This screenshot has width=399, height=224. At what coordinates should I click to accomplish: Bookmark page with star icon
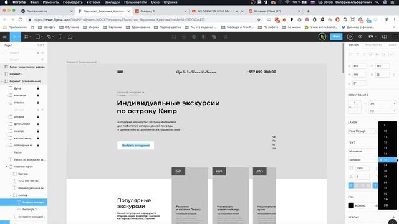coord(259,19)
